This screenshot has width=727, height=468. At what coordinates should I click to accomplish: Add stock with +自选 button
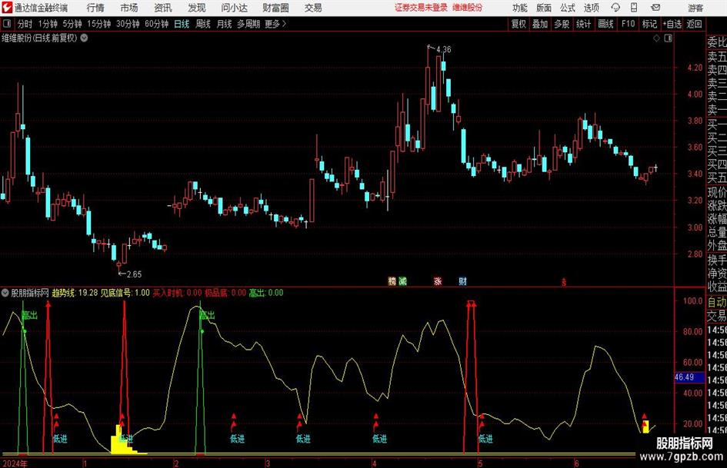(x=672, y=24)
